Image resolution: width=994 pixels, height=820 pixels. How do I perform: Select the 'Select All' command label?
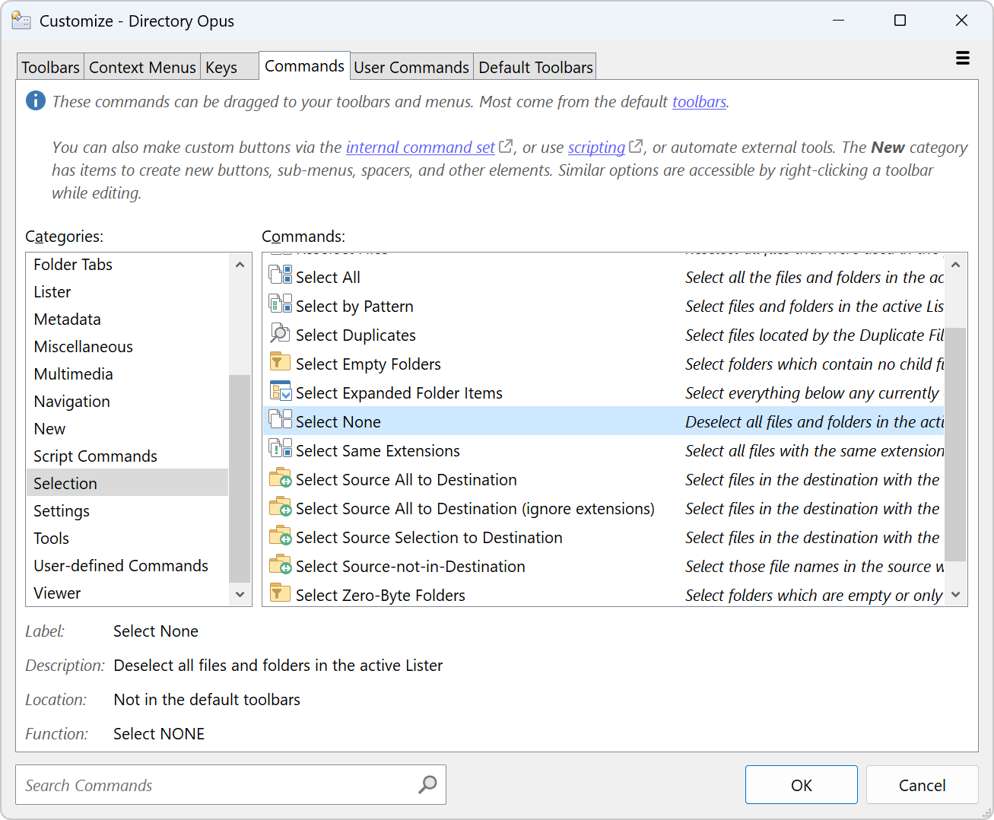[328, 278]
